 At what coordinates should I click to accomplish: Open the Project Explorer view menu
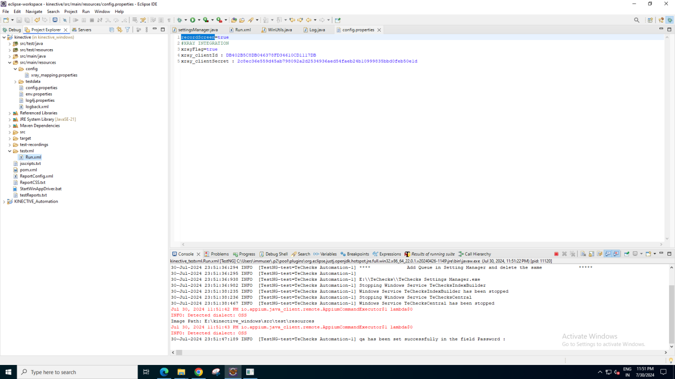click(x=147, y=30)
